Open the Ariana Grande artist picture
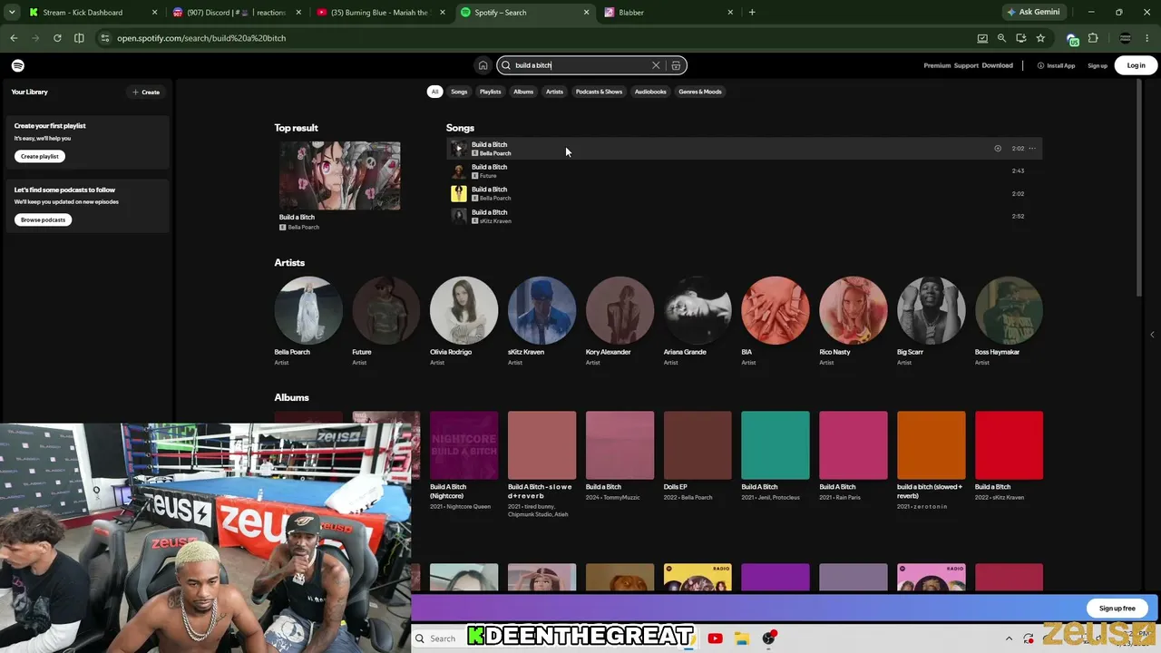The image size is (1161, 653). click(x=698, y=310)
